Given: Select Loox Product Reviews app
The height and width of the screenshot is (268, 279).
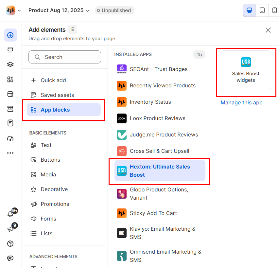Looking at the screenshot, I should 157,118.
